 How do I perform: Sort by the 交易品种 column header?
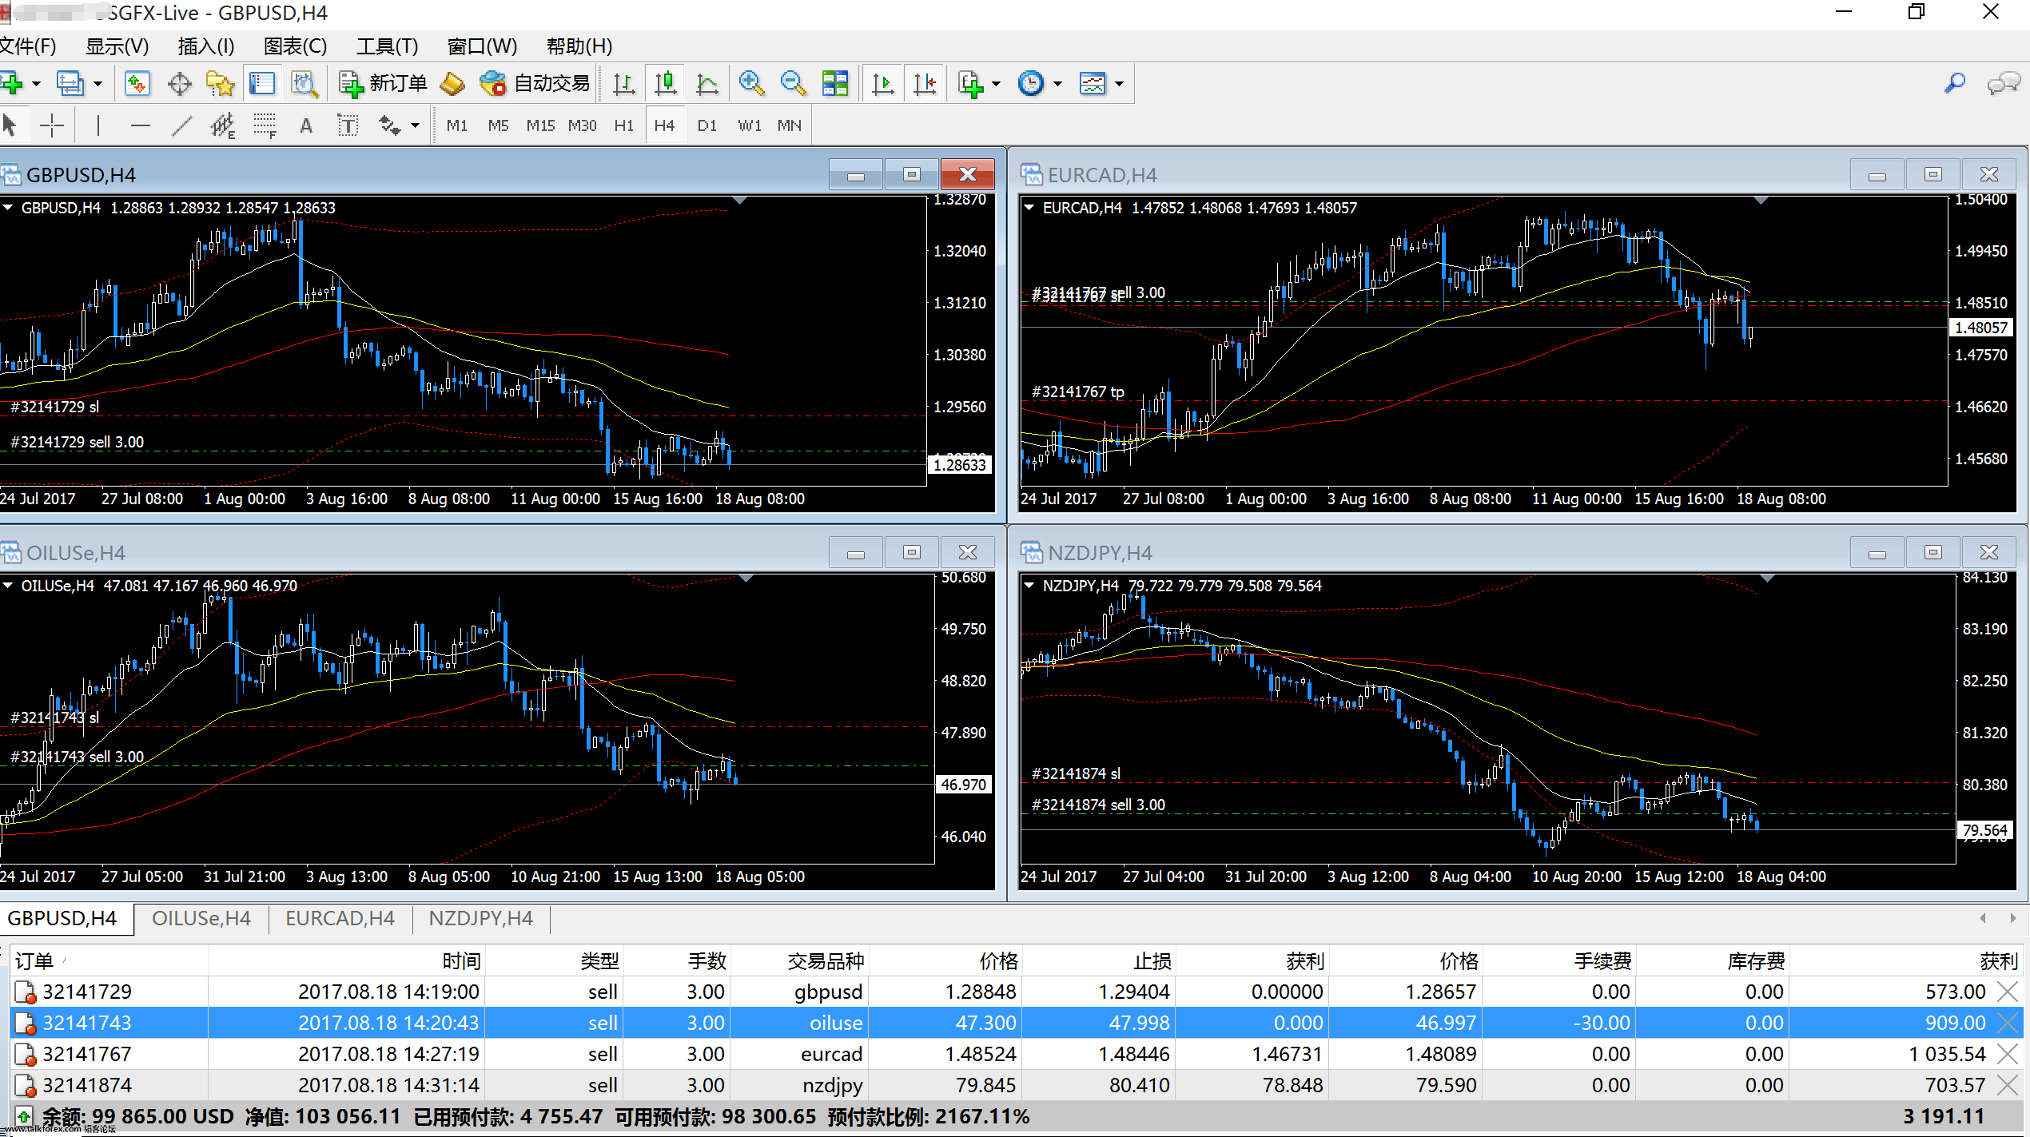click(x=799, y=960)
